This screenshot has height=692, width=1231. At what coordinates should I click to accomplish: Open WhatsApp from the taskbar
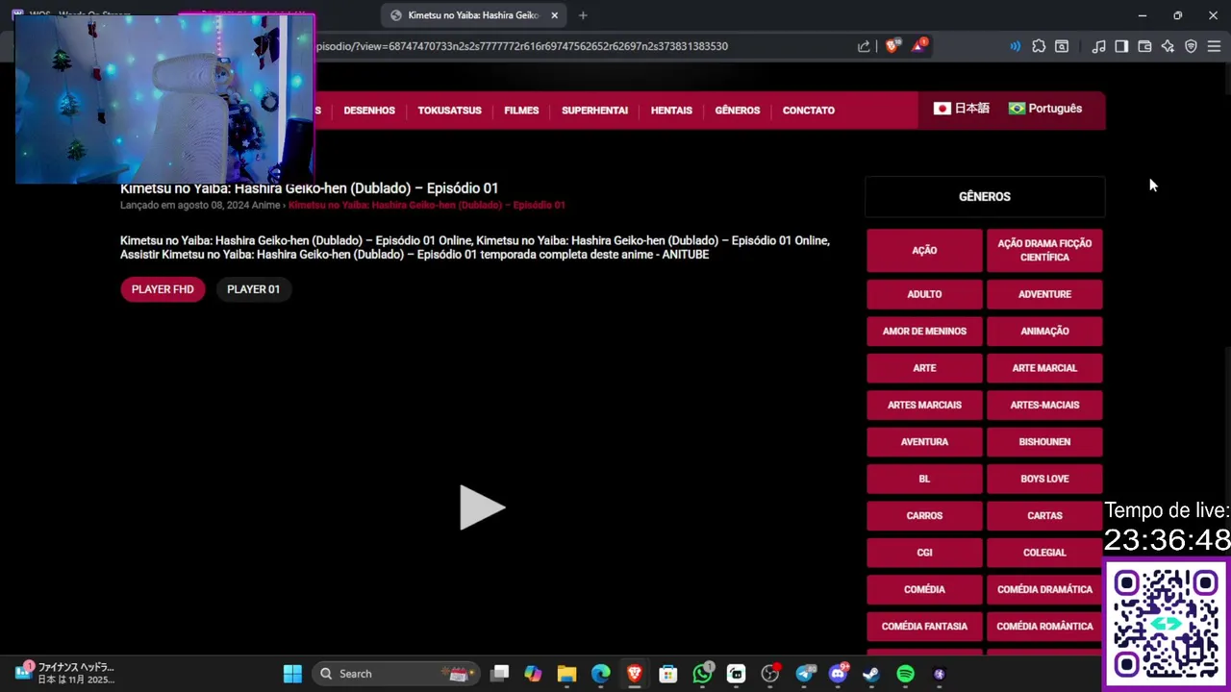tap(703, 674)
